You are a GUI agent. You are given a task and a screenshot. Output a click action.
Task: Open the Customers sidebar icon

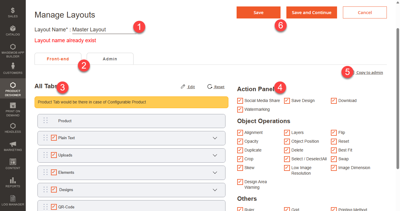pos(13,68)
